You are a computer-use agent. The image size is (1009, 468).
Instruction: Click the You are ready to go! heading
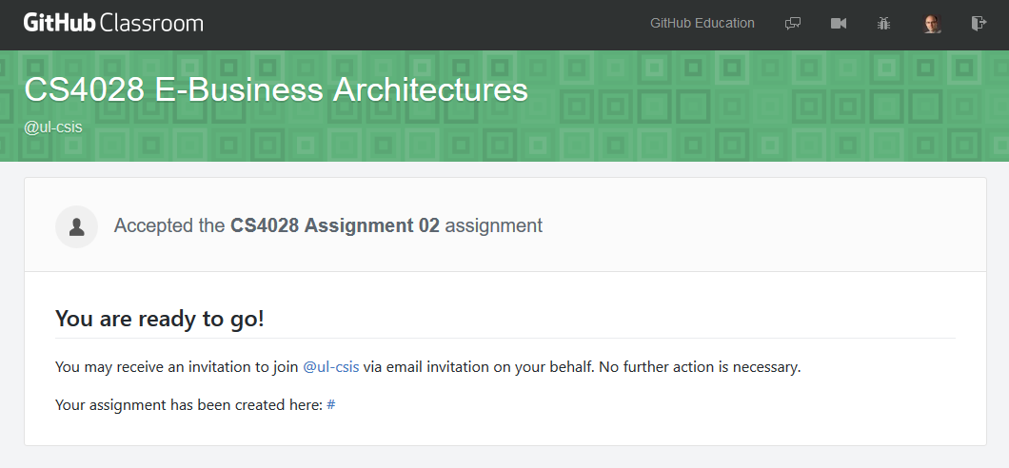(x=160, y=319)
